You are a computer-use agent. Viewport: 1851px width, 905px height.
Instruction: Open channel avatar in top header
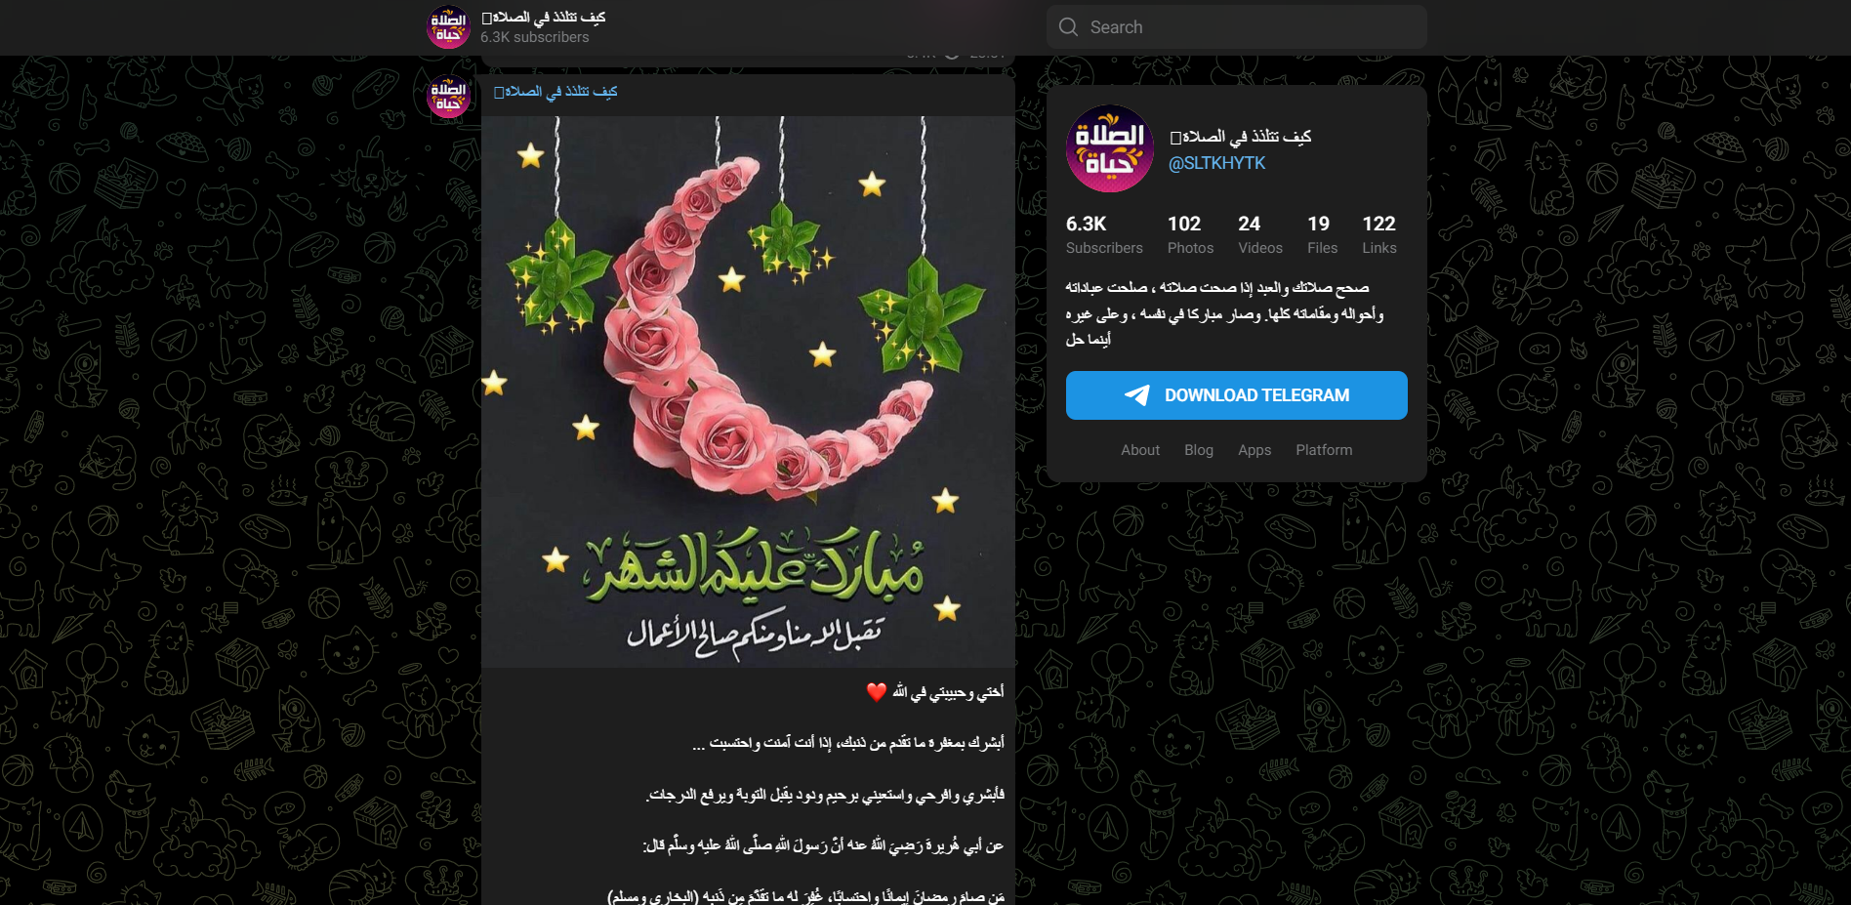tap(449, 27)
